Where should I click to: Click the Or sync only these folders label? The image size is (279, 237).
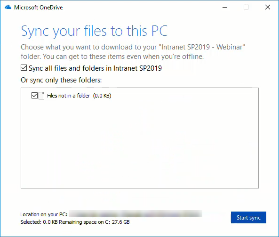[x=61, y=80]
